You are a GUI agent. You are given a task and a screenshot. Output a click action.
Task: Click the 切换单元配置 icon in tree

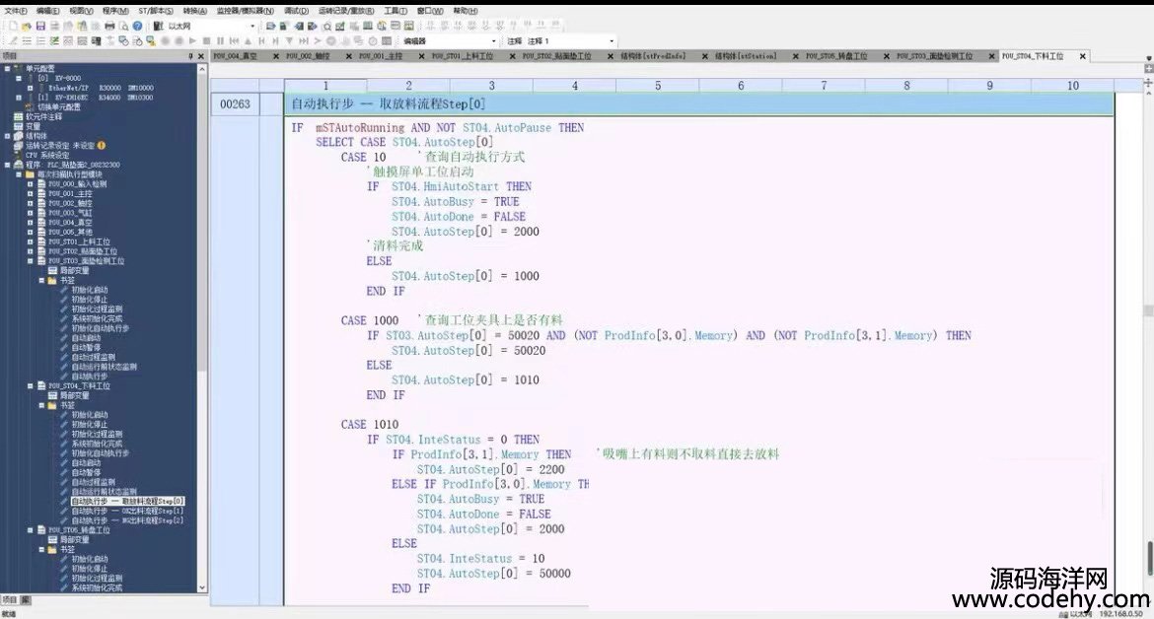point(31,106)
